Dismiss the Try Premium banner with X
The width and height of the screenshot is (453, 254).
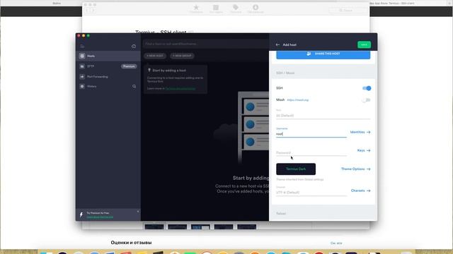point(138,212)
